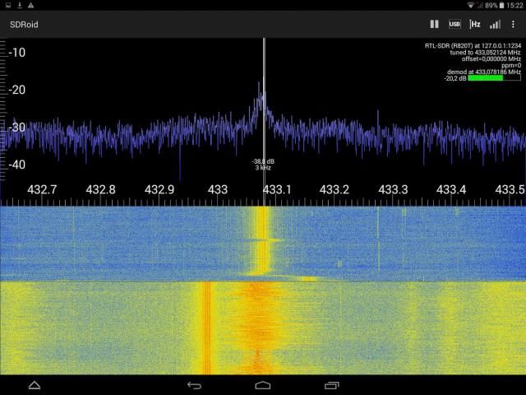This screenshot has height=395, width=526.
Task: Open the Hz frequency tuning icon
Action: [x=475, y=25]
